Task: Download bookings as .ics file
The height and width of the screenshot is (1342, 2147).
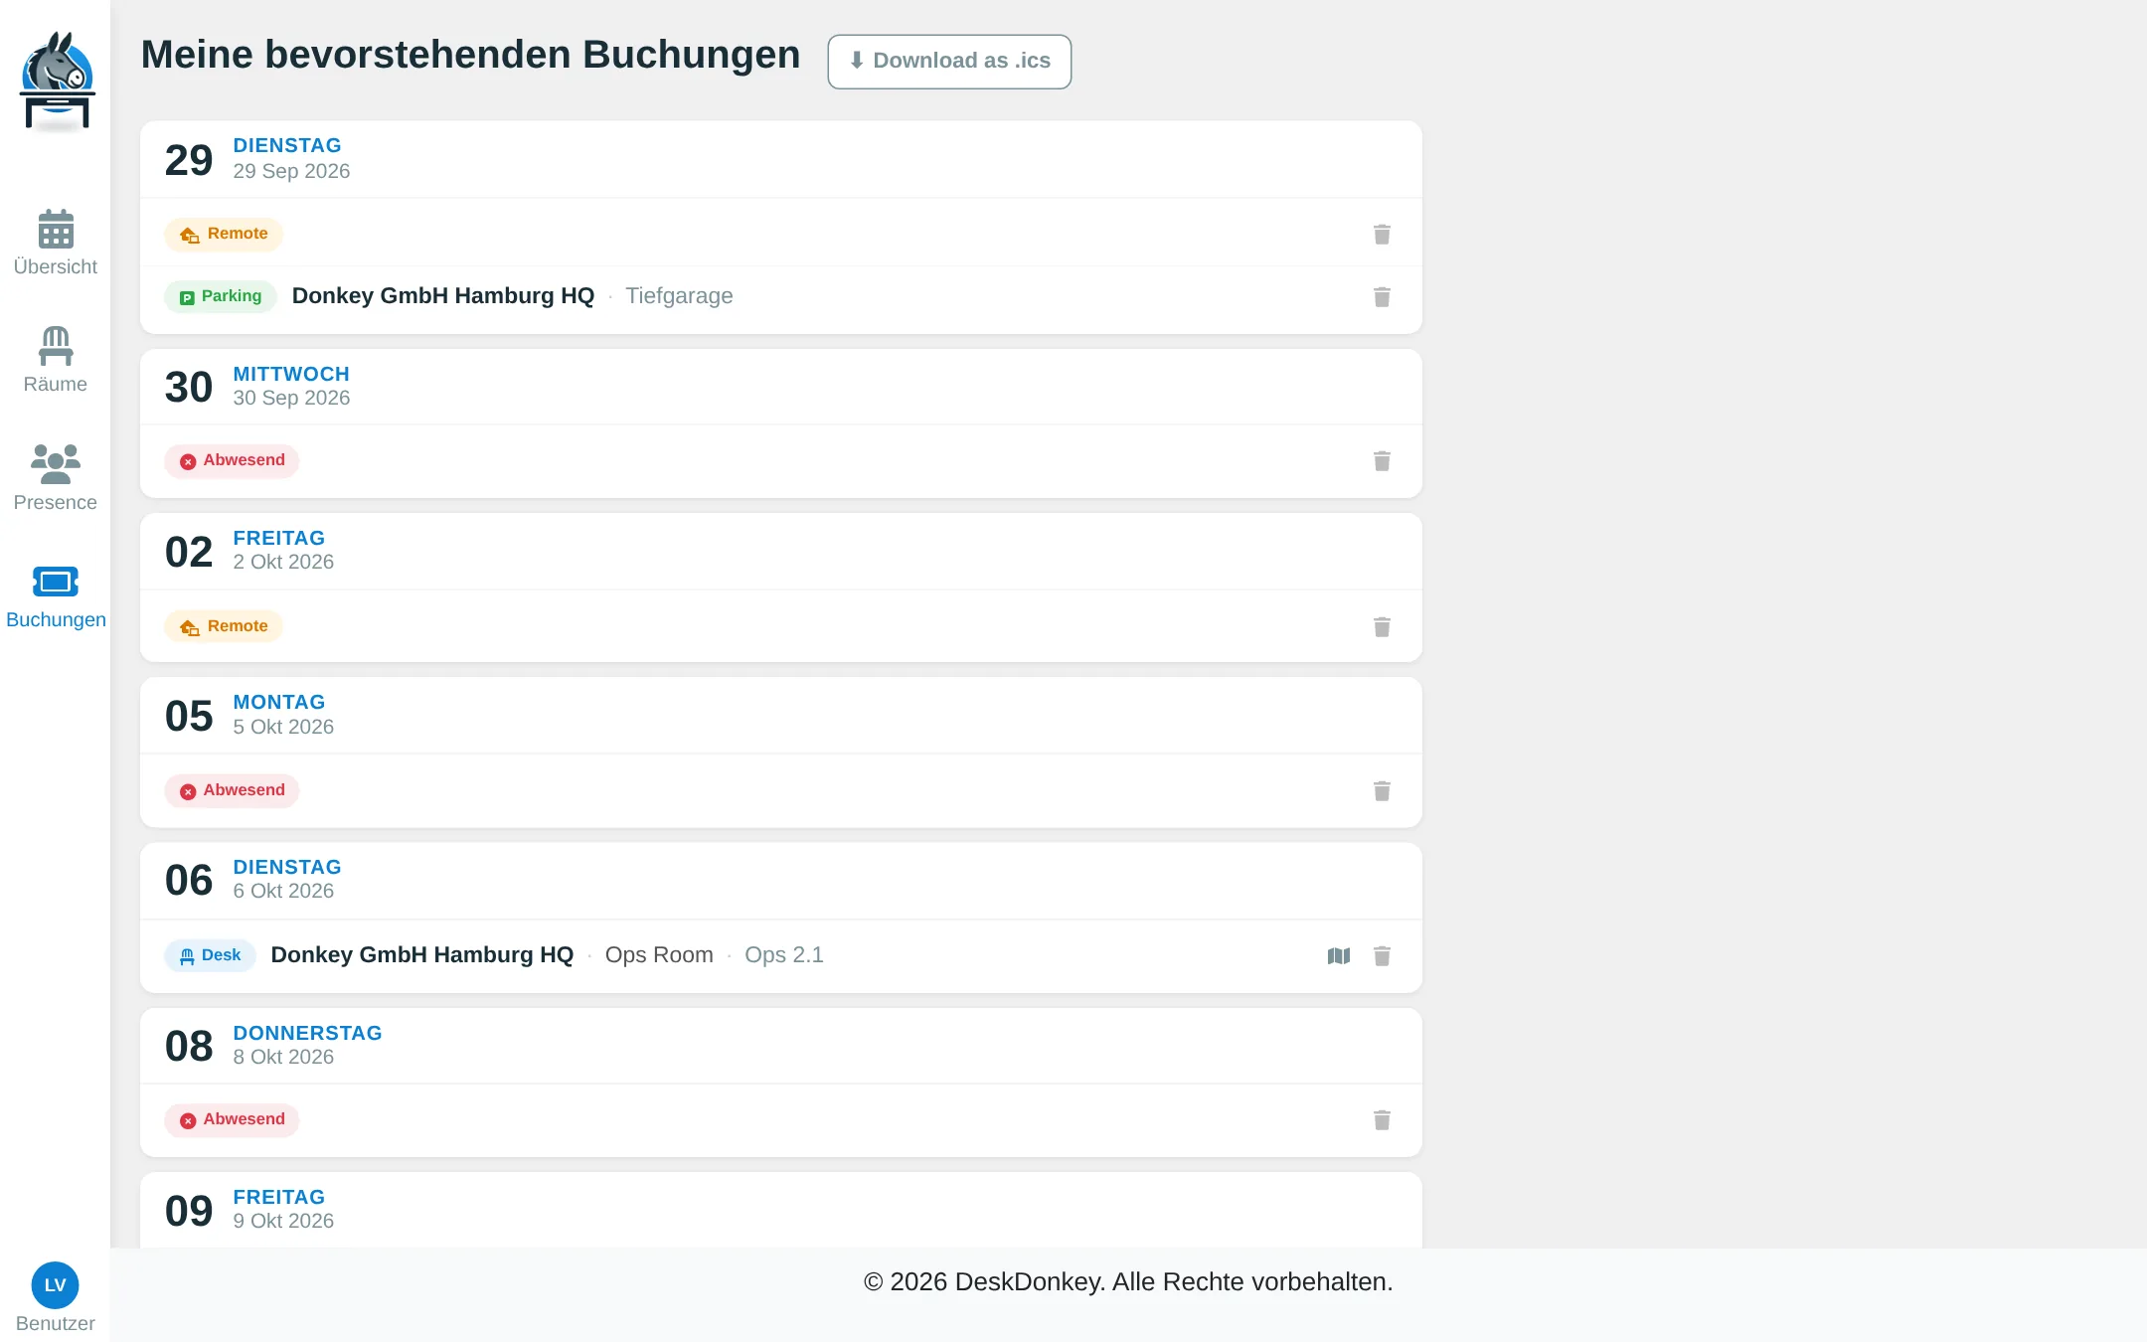Action: 949,62
